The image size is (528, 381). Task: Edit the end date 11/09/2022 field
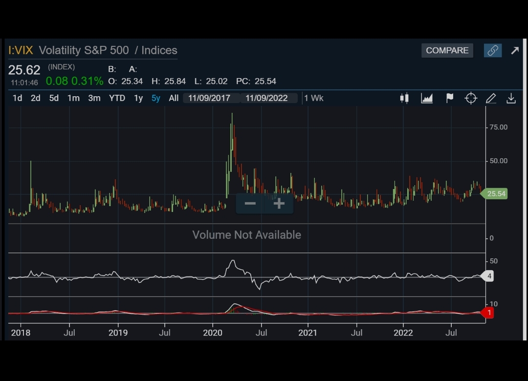point(269,98)
